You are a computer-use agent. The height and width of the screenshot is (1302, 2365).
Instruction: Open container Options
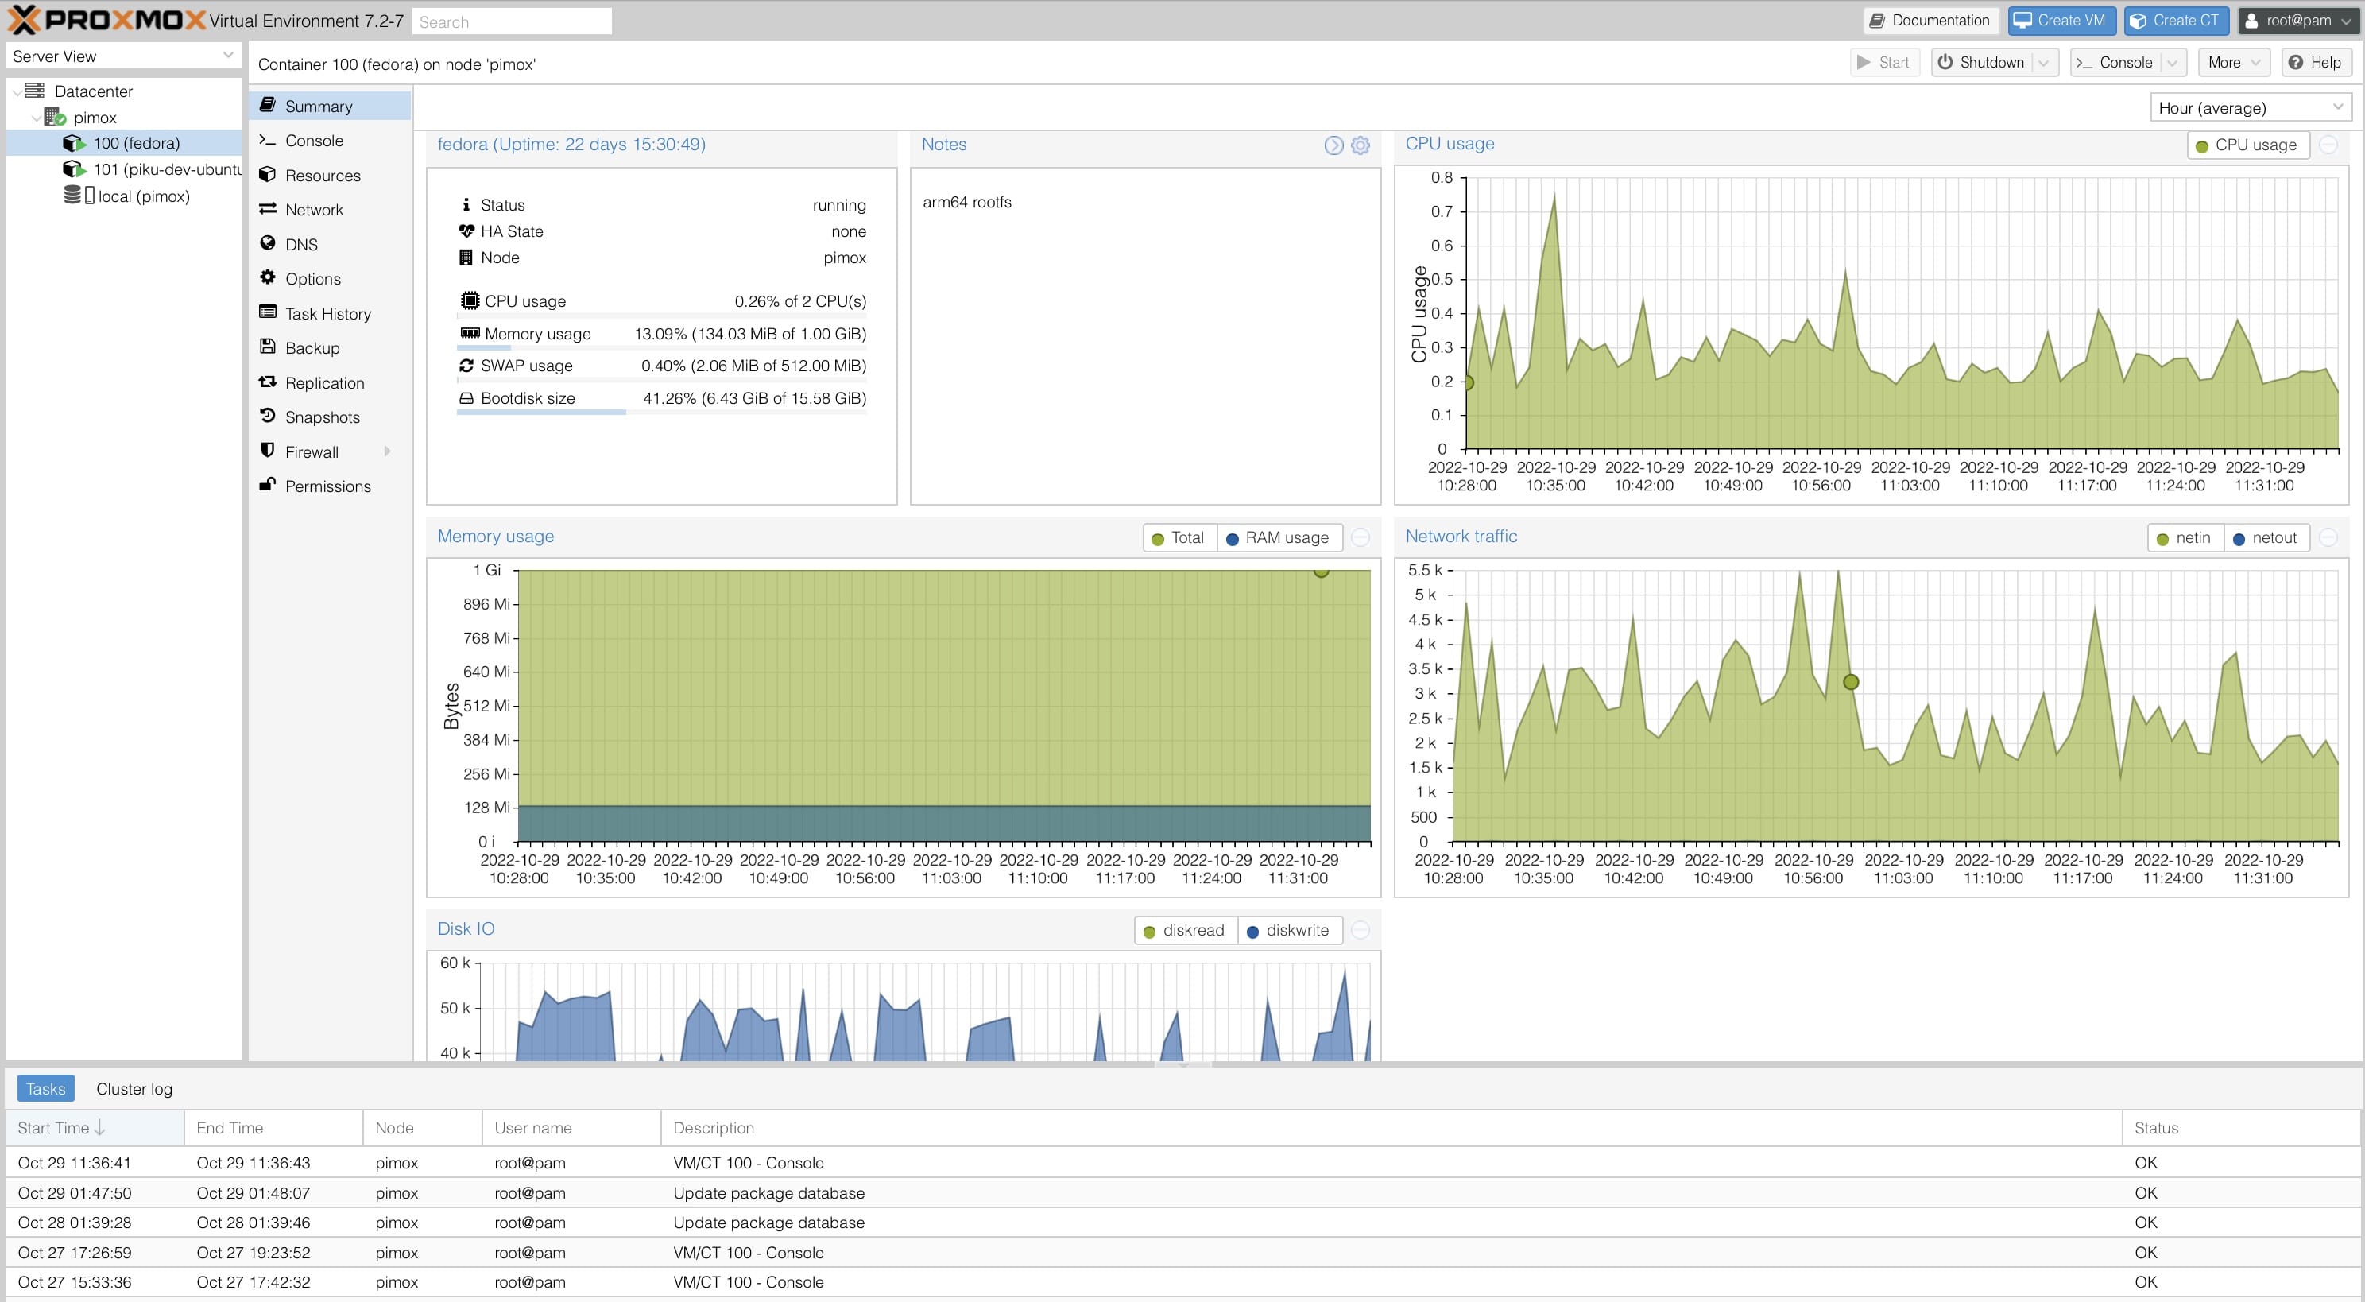pos(329,278)
